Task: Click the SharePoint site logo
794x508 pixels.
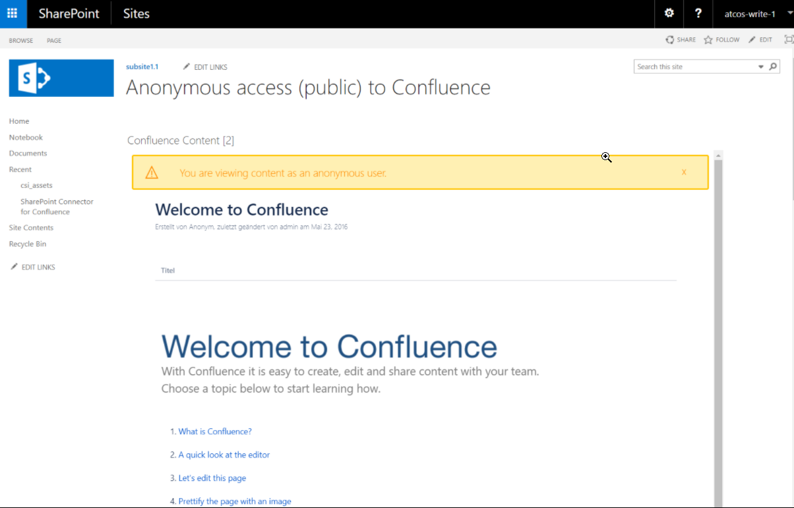Action: 61,78
